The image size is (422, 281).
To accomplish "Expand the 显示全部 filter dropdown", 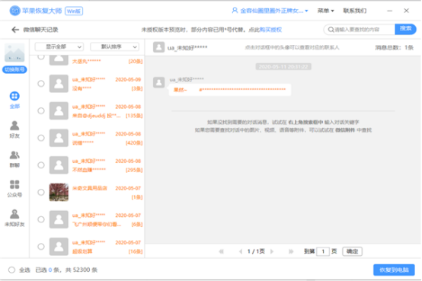I will click(59, 47).
